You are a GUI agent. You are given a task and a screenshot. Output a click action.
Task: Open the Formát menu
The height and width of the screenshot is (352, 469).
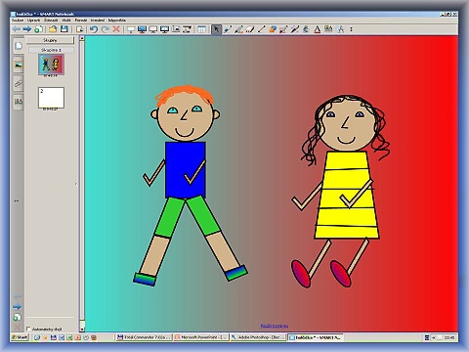pos(81,21)
